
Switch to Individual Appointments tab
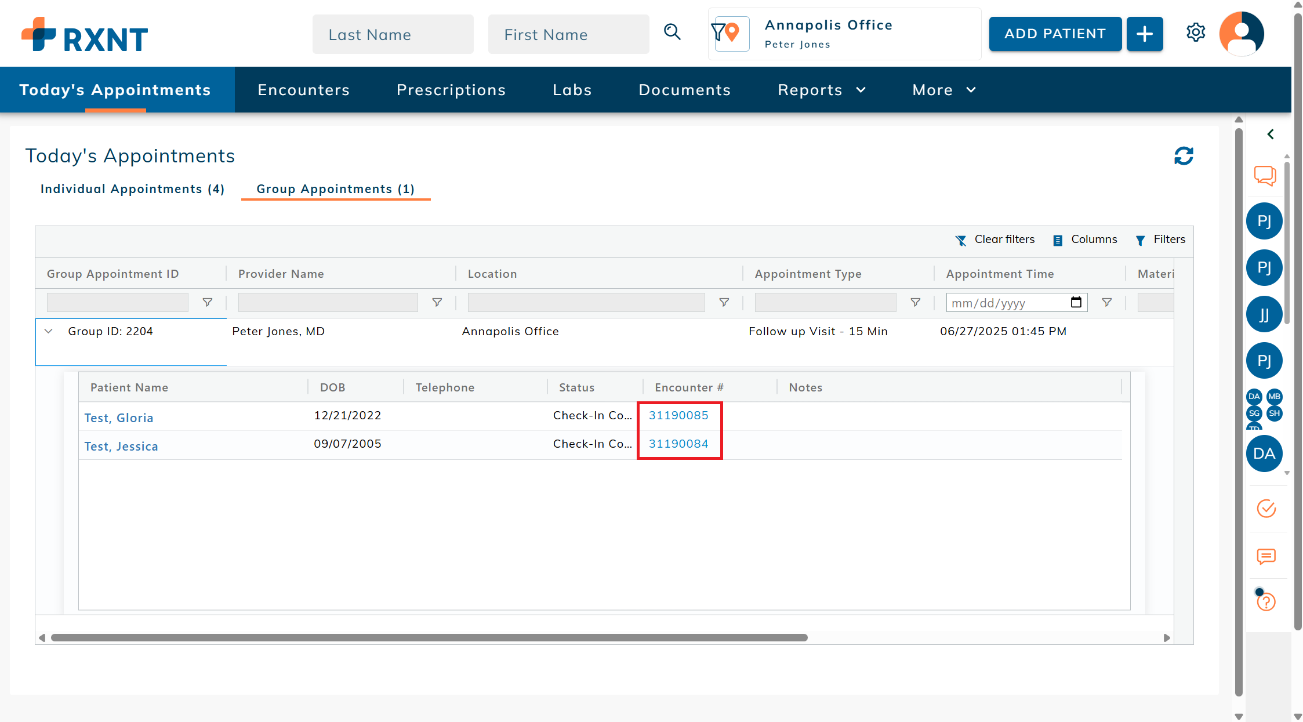132,189
